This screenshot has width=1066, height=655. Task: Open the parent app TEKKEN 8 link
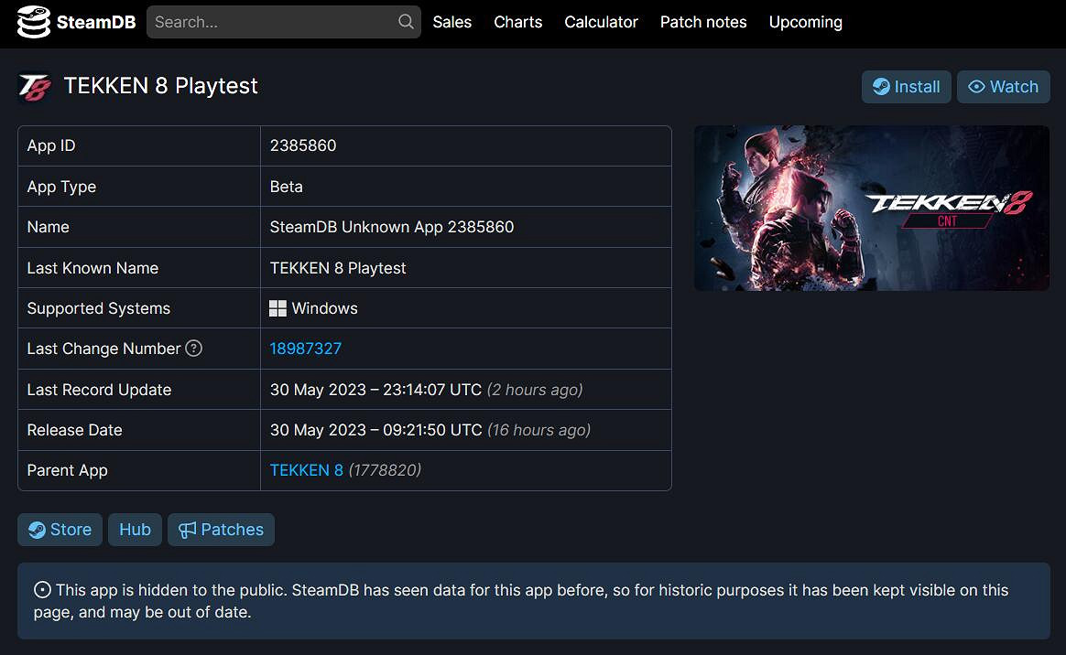pyautogui.click(x=304, y=469)
